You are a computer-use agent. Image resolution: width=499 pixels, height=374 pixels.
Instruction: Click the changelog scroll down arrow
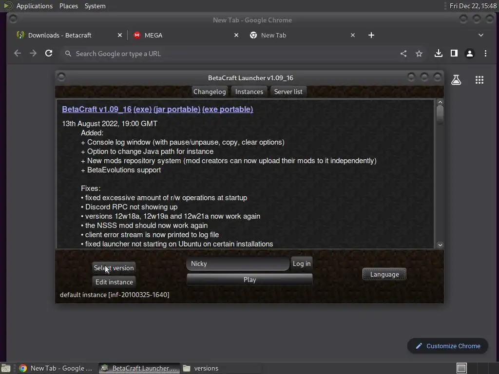pos(440,245)
